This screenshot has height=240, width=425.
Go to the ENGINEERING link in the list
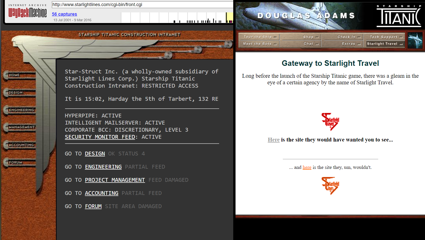coord(103,167)
